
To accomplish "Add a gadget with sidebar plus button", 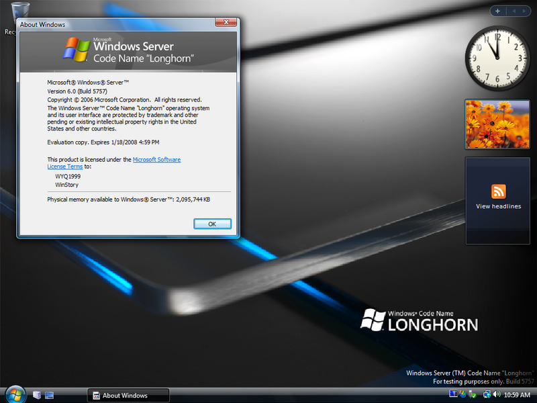I will [497, 11].
